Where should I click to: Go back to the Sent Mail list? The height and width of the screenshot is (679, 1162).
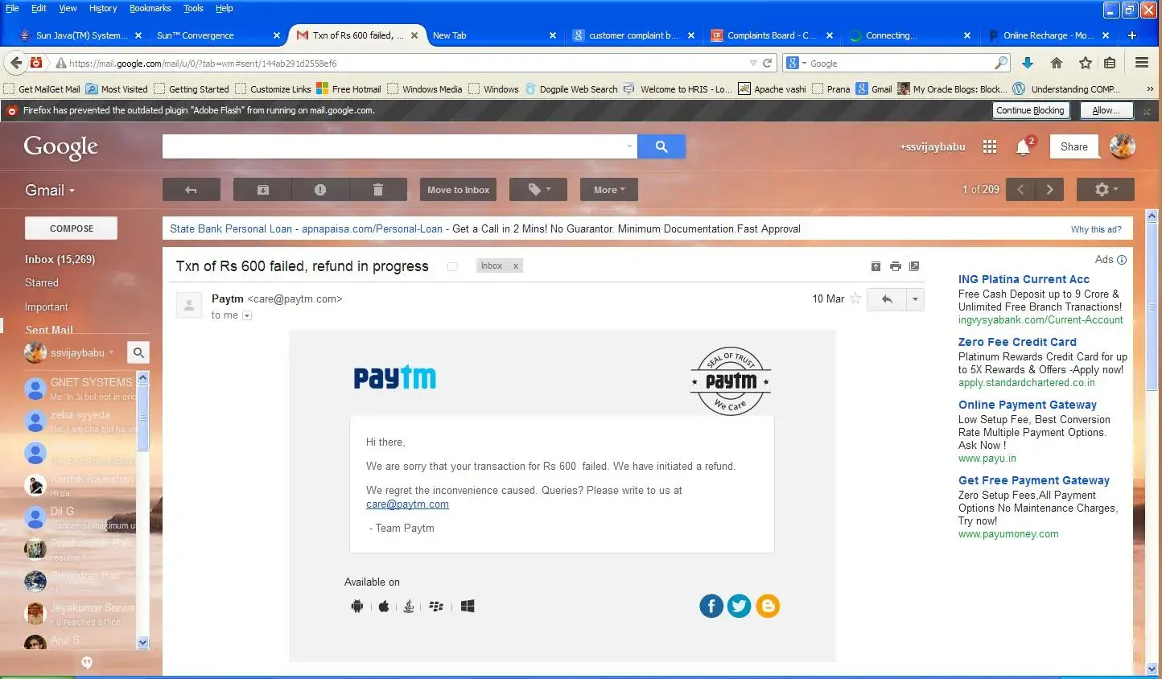click(x=192, y=190)
